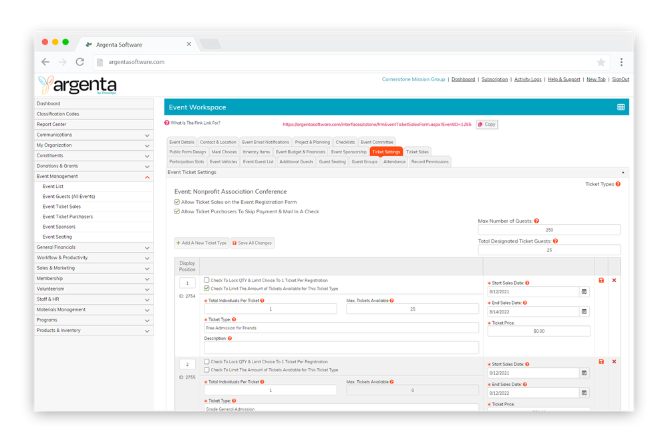
Task: Open calendar picker for 8/12/2021 start date, ticket 2754
Action: 584,292
